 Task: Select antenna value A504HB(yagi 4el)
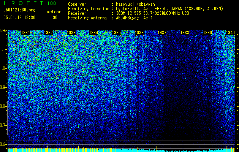[x=134, y=18]
